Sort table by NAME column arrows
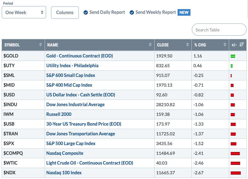This screenshot has width=248, height=179. pyautogui.click(x=150, y=45)
